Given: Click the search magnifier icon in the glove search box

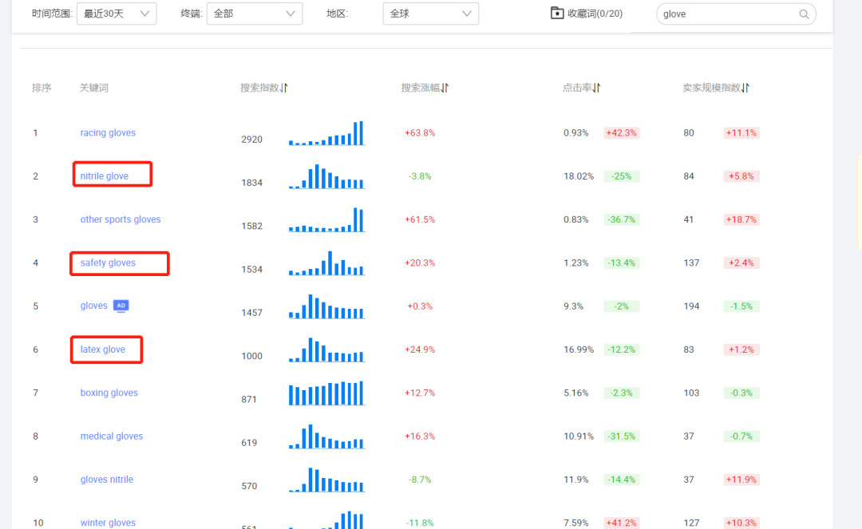Looking at the screenshot, I should tap(804, 14).
